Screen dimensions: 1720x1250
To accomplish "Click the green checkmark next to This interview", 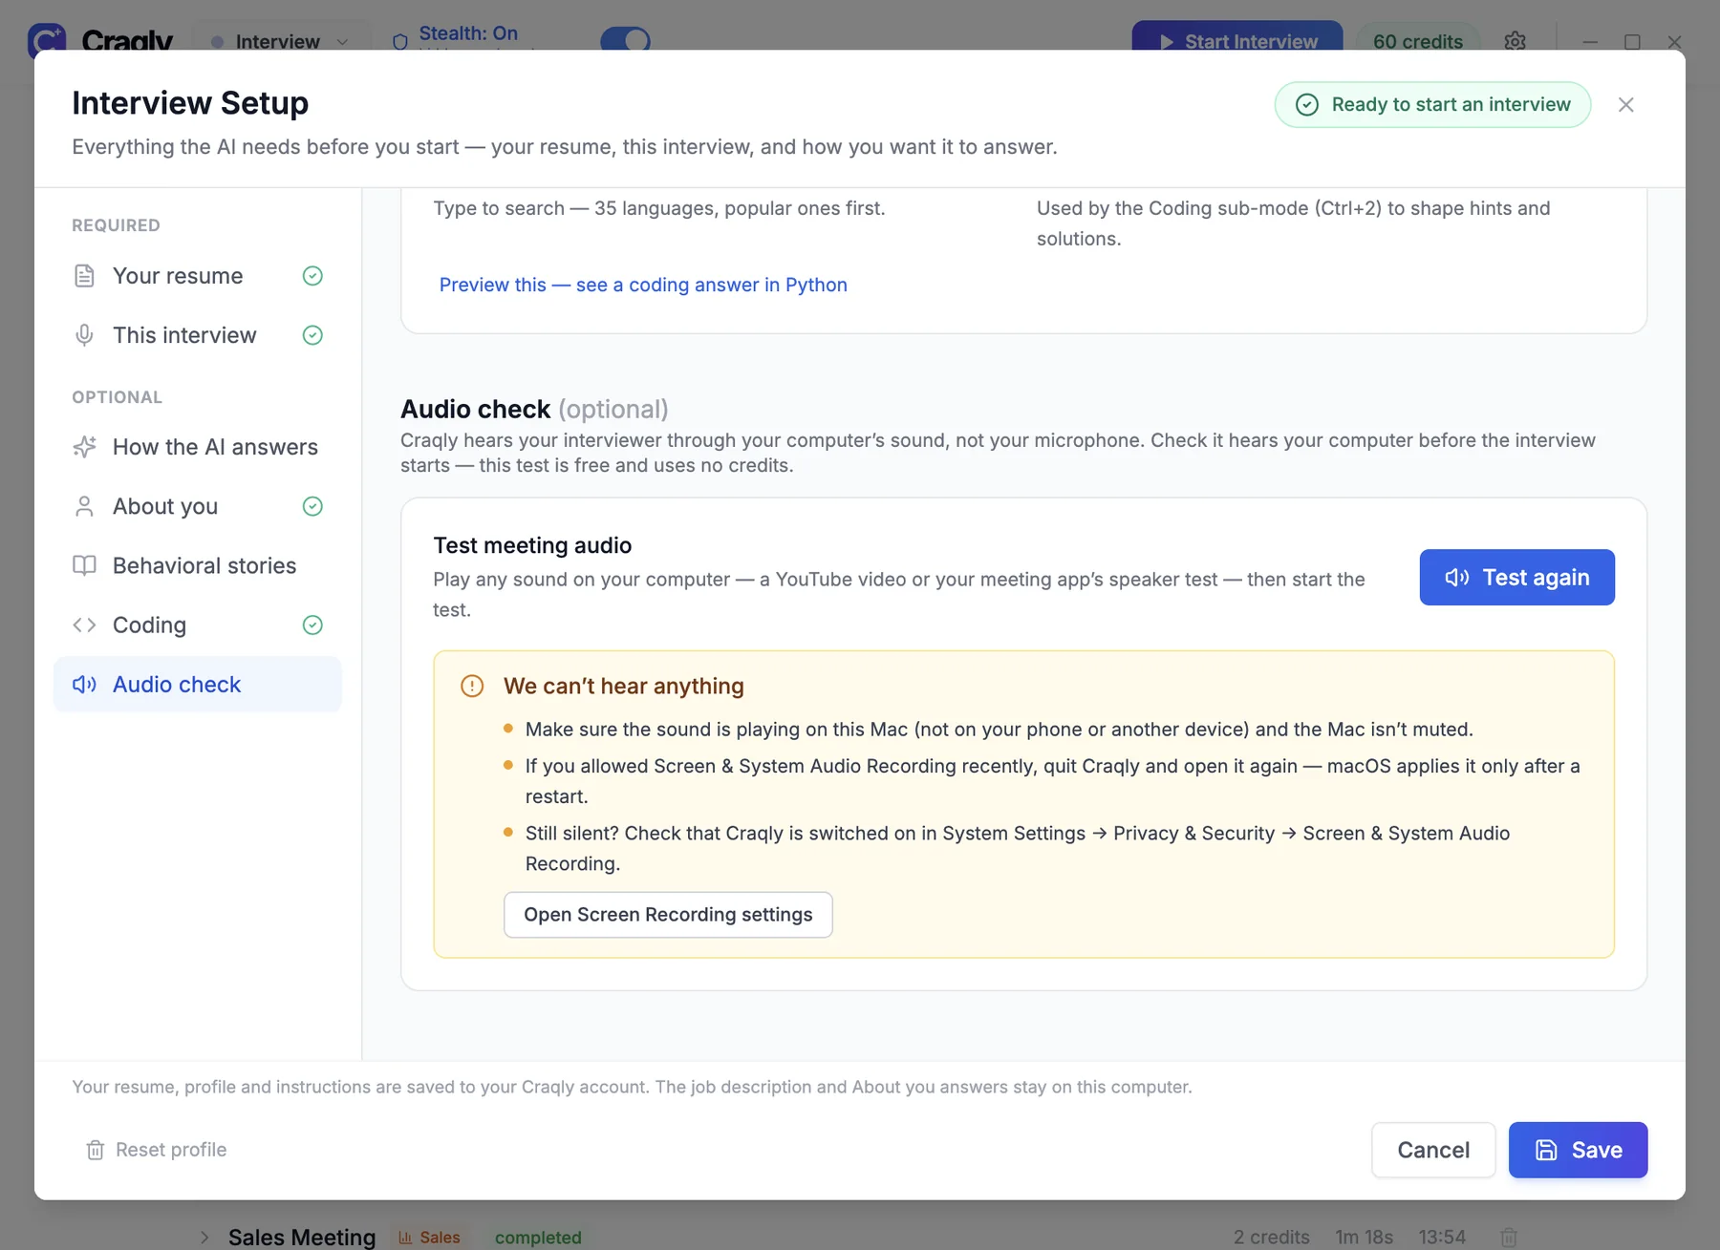I will [x=312, y=335].
